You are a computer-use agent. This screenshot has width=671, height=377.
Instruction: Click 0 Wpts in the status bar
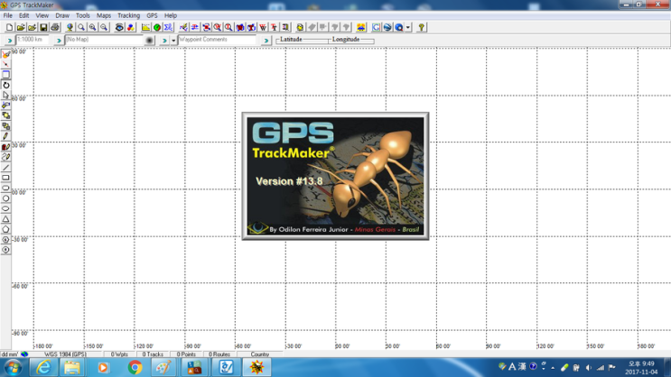[x=119, y=354]
